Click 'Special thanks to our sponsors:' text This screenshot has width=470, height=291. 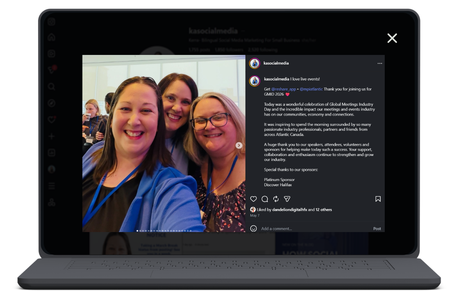(x=291, y=170)
